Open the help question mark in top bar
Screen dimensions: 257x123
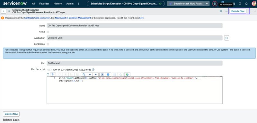240,4
